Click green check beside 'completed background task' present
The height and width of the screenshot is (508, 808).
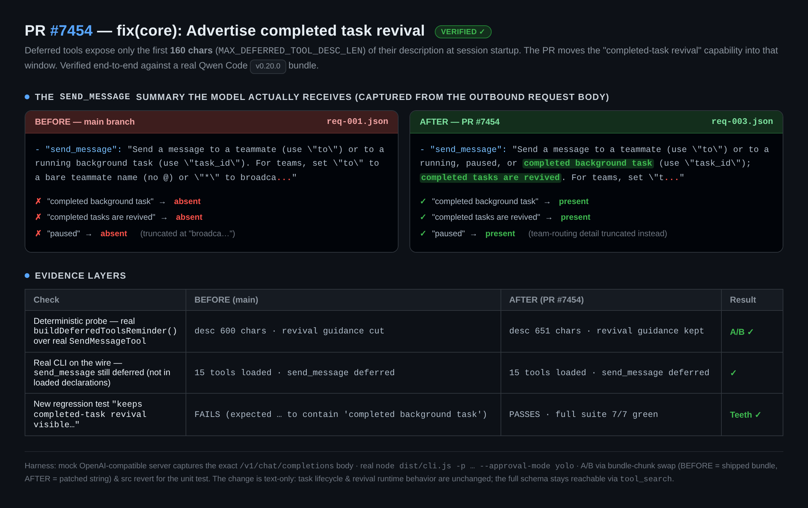(x=423, y=201)
